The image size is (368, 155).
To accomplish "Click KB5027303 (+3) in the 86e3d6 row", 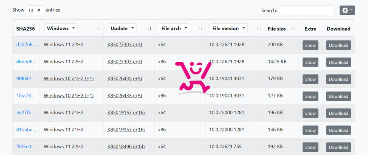I will point(125,62).
